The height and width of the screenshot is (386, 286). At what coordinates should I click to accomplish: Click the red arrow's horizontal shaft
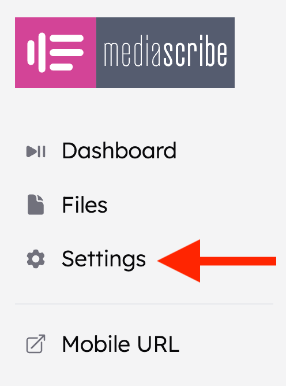click(238, 261)
